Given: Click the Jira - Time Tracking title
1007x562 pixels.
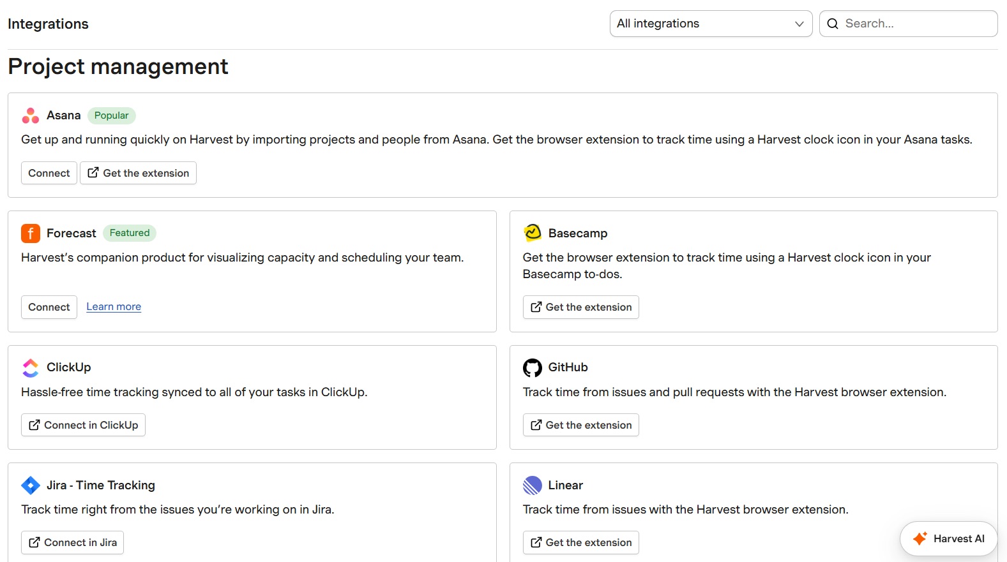Looking at the screenshot, I should [x=101, y=485].
